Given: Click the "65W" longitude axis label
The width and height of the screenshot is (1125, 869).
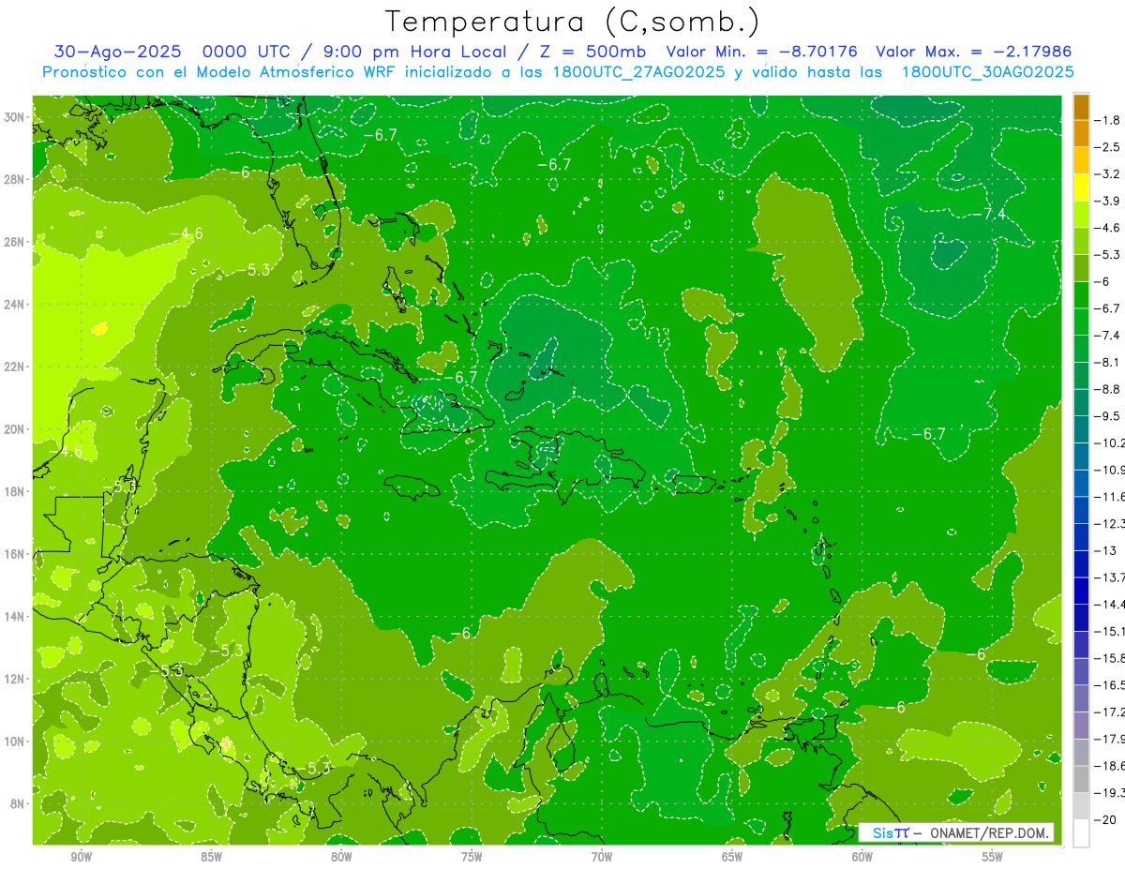Looking at the screenshot, I should click(x=732, y=857).
